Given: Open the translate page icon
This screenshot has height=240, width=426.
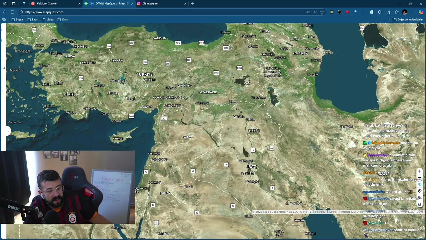Looking at the screenshot, I should point(308,12).
